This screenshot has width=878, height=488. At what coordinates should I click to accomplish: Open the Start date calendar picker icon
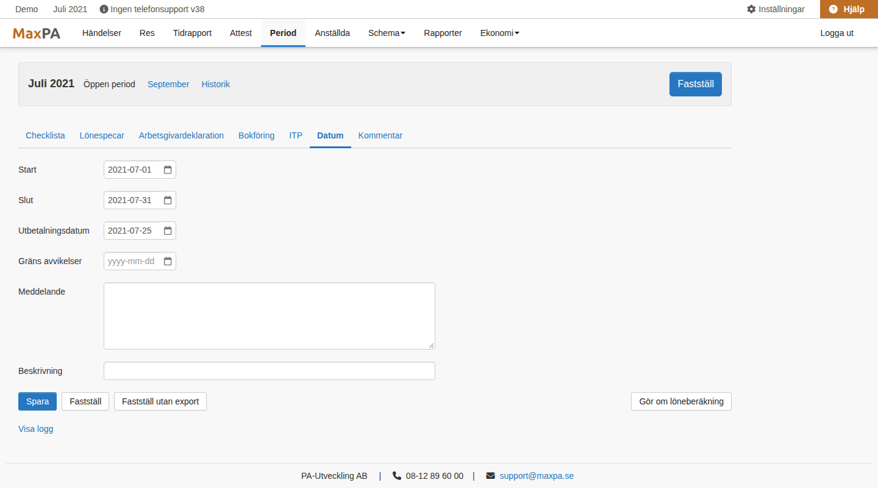pos(168,170)
